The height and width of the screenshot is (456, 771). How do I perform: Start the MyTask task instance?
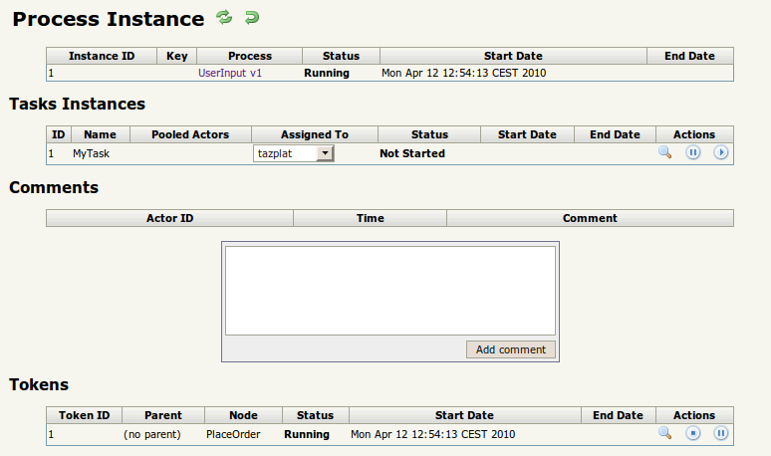tap(721, 152)
